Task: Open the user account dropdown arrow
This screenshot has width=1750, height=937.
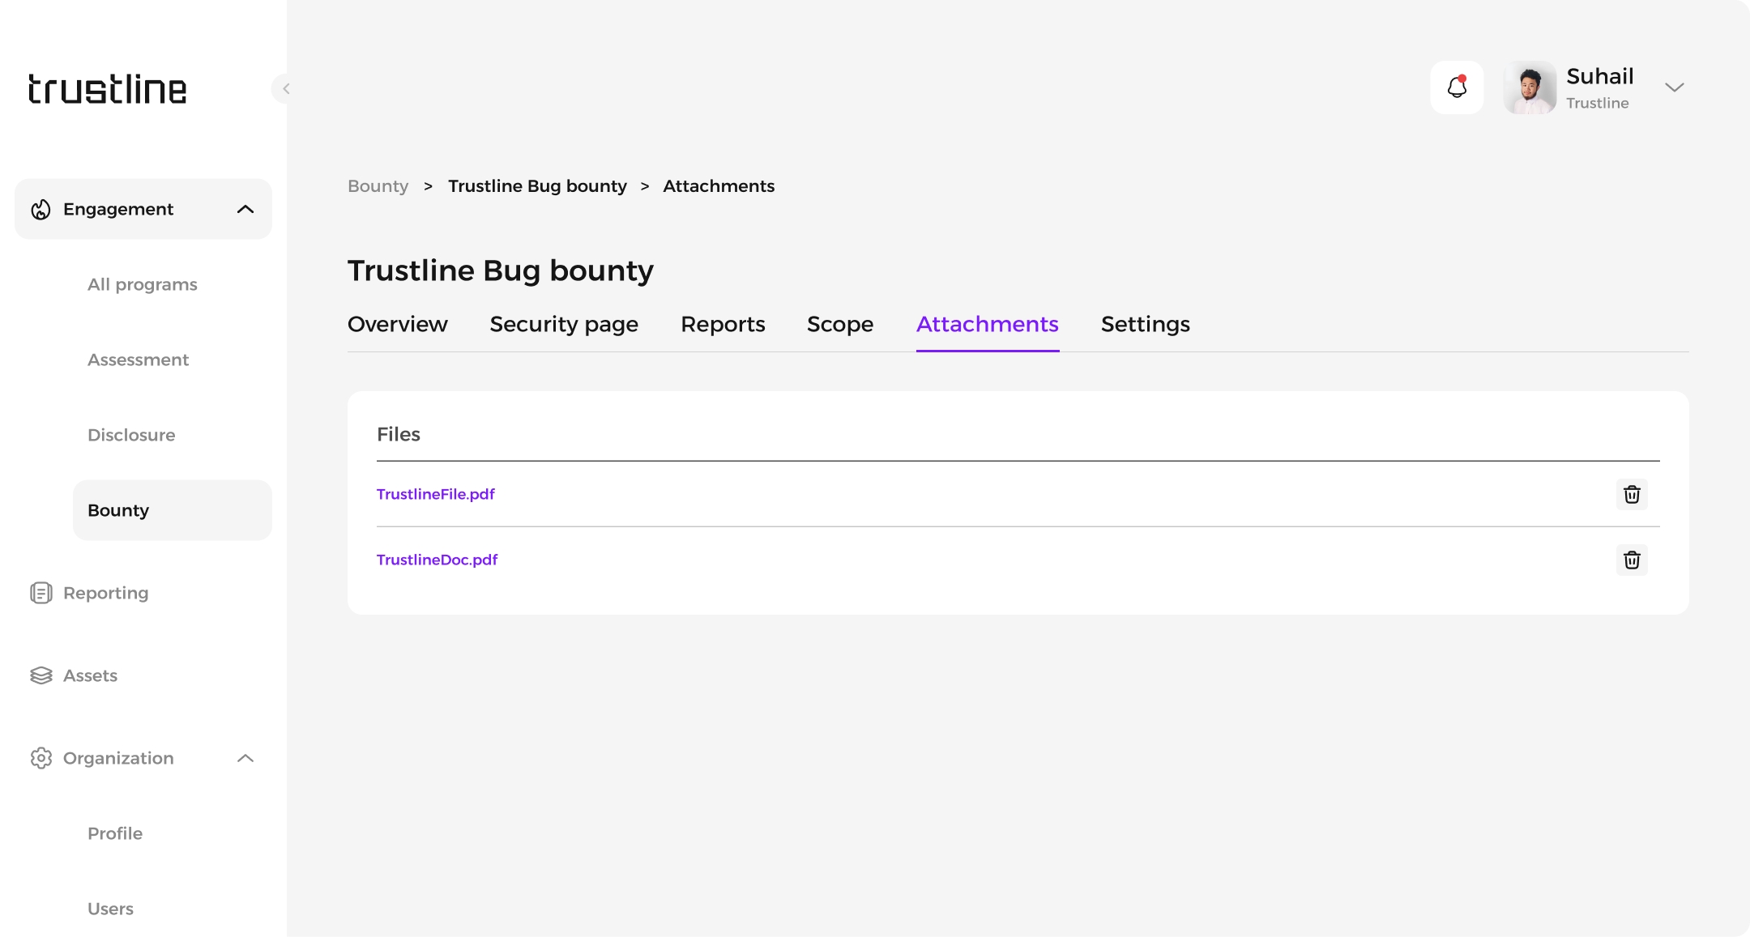Action: coord(1674,87)
